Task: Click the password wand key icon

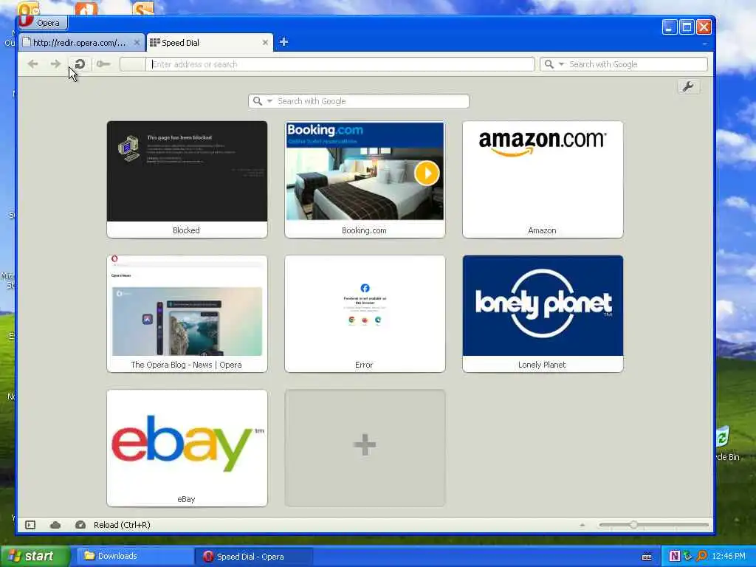Action: pyautogui.click(x=103, y=63)
